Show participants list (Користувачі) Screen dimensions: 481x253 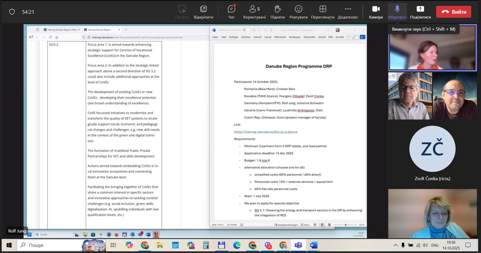coord(254,12)
